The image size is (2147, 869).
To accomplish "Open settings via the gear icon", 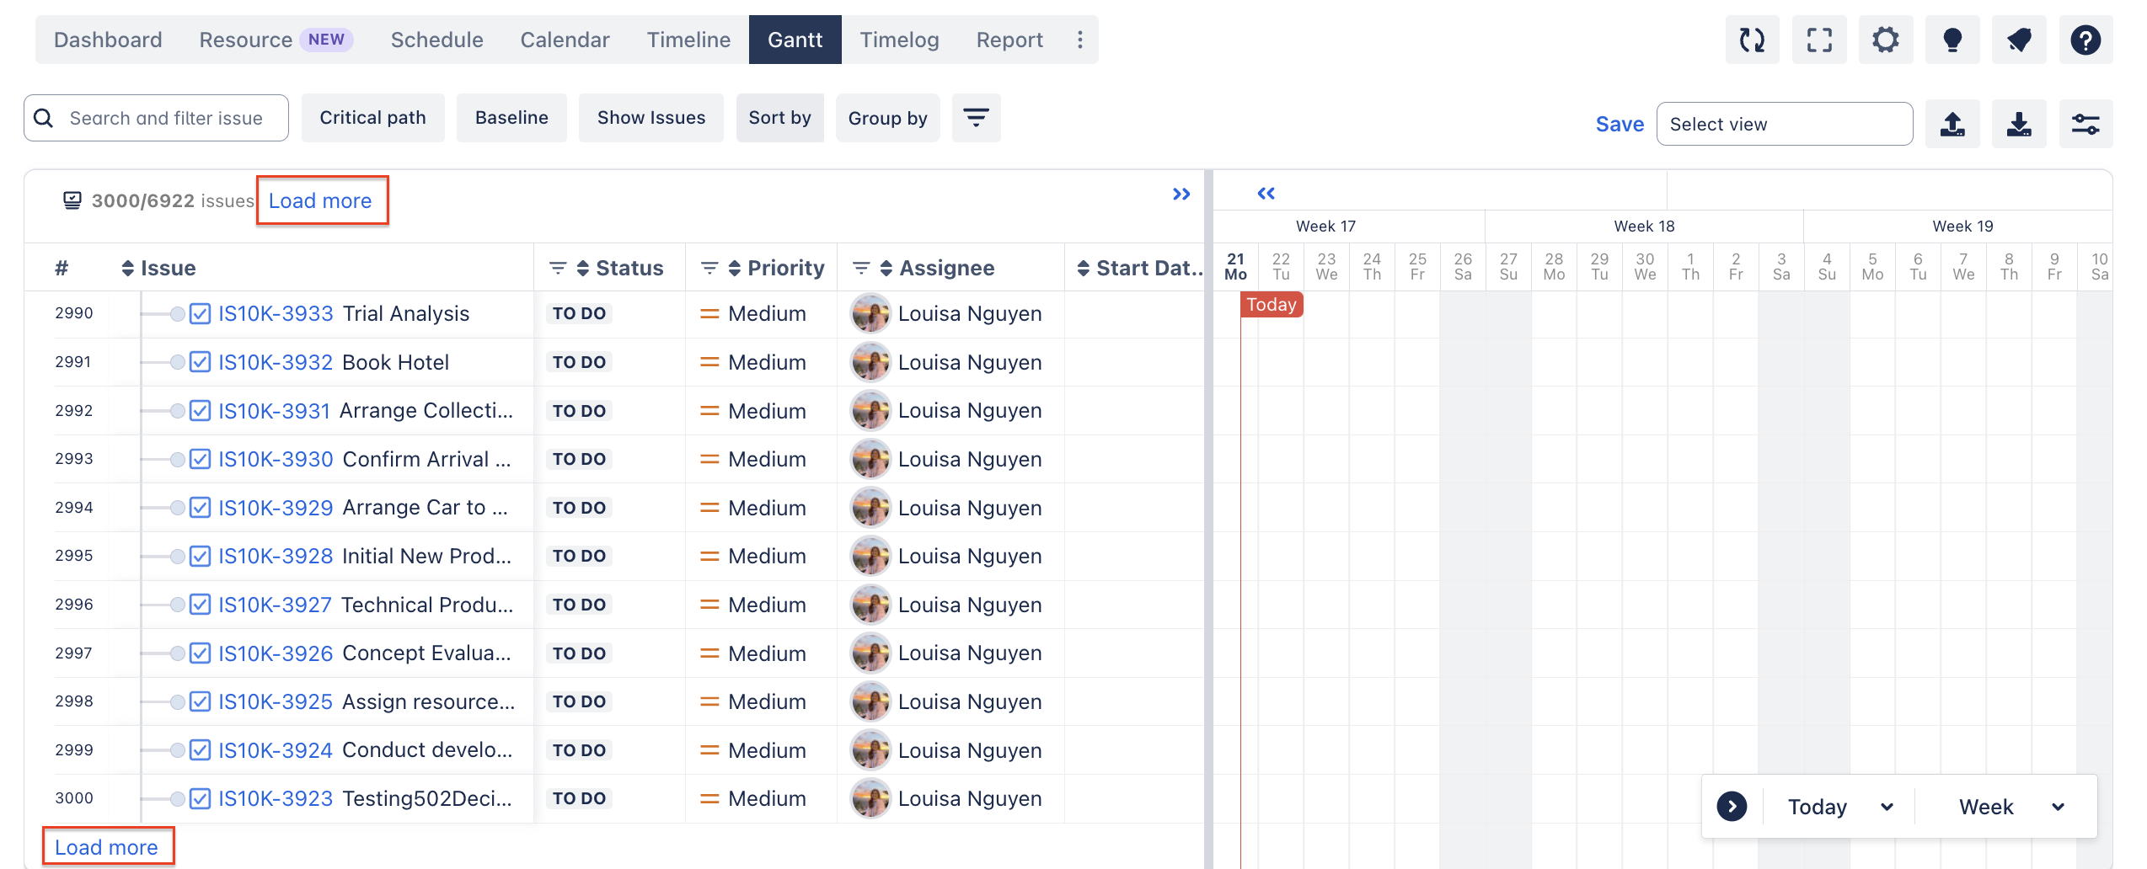I will 1886,40.
